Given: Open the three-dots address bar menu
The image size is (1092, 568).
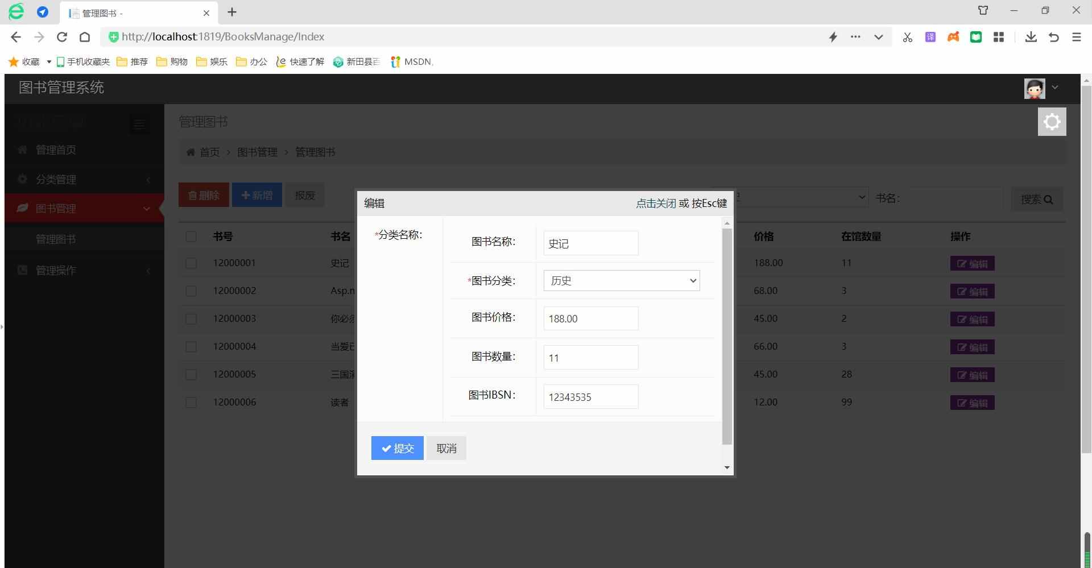Looking at the screenshot, I should tap(855, 37).
